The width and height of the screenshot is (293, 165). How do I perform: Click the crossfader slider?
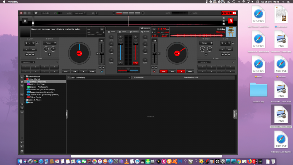point(128,70)
